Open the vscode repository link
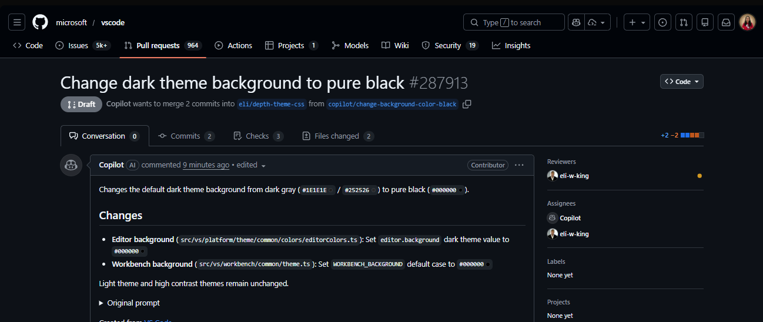Image resolution: width=763 pixels, height=322 pixels. [x=113, y=22]
